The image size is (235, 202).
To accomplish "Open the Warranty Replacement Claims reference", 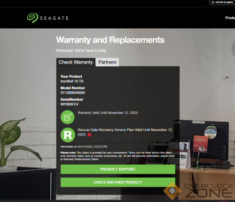I will [81, 159].
